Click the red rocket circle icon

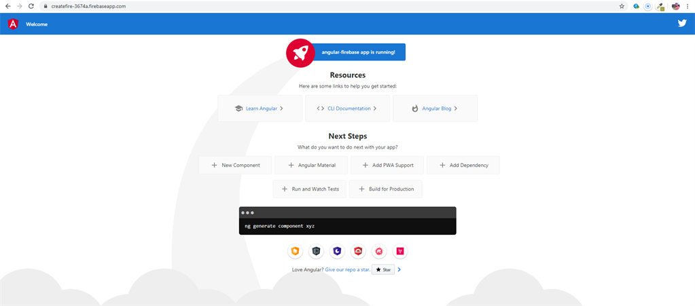pos(300,53)
